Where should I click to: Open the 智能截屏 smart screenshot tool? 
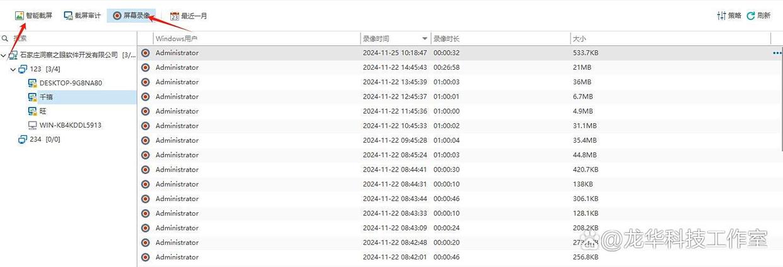(34, 16)
